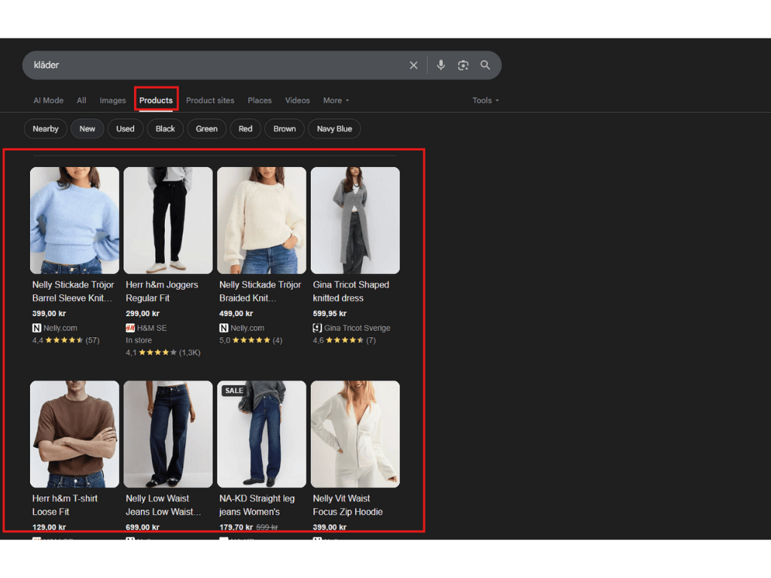The height and width of the screenshot is (578, 771).
Task: Select the Navy Blue color filter
Action: (x=334, y=128)
